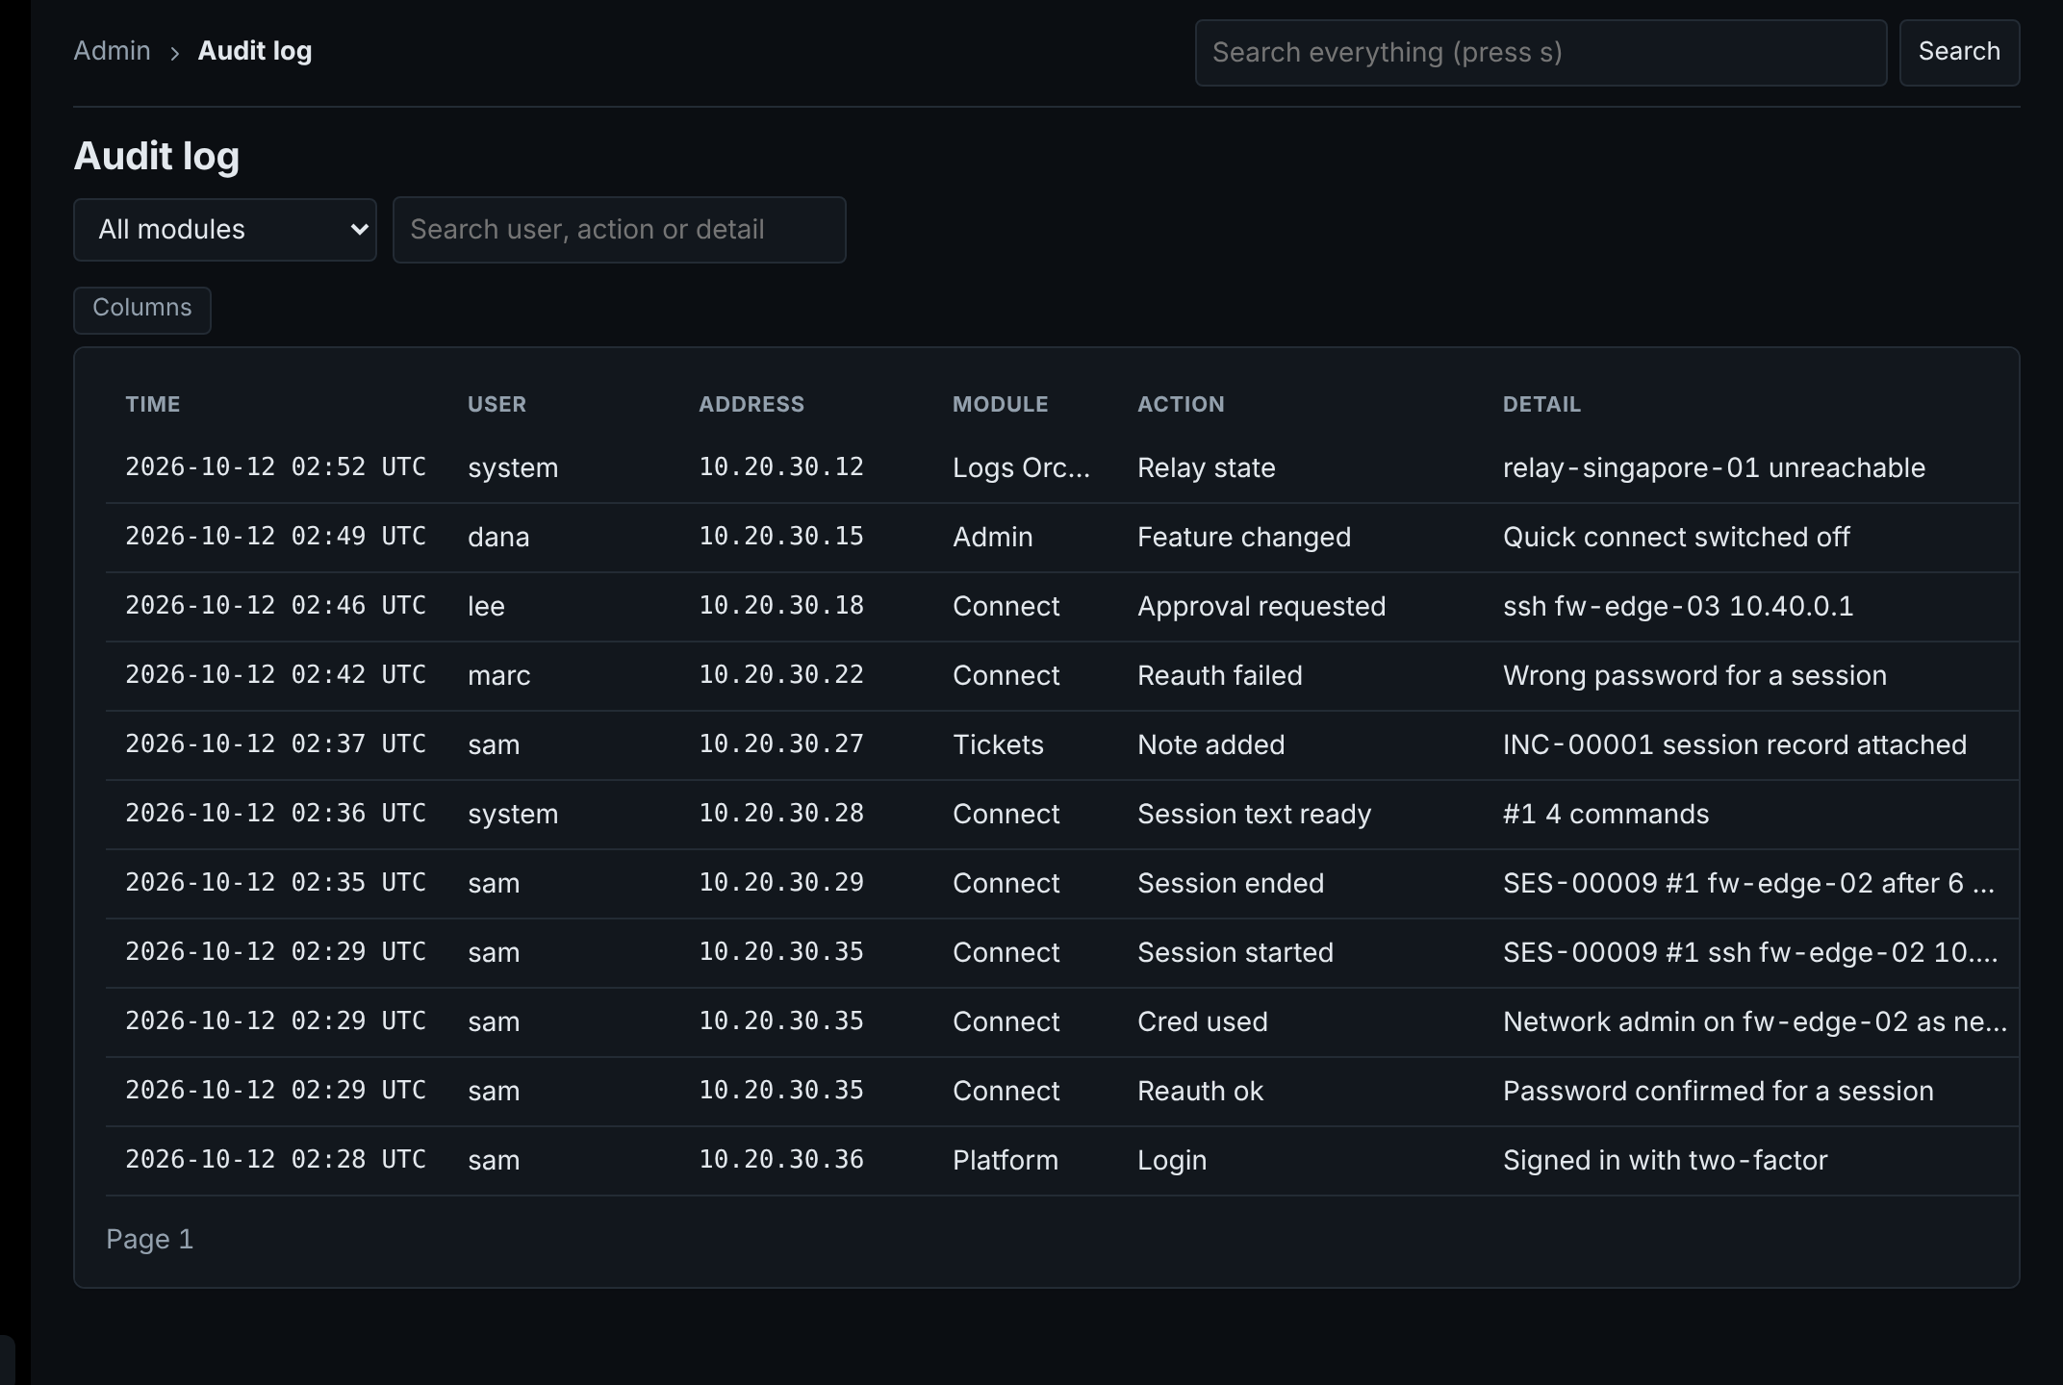2063x1385 pixels.
Task: Click 'Note added' action cell
Action: tap(1211, 744)
